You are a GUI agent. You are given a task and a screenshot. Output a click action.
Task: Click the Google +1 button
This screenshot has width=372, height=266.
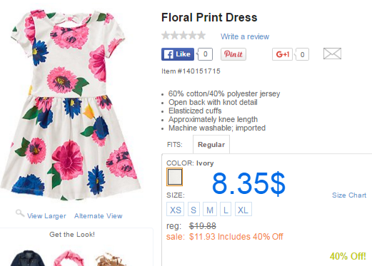[282, 54]
